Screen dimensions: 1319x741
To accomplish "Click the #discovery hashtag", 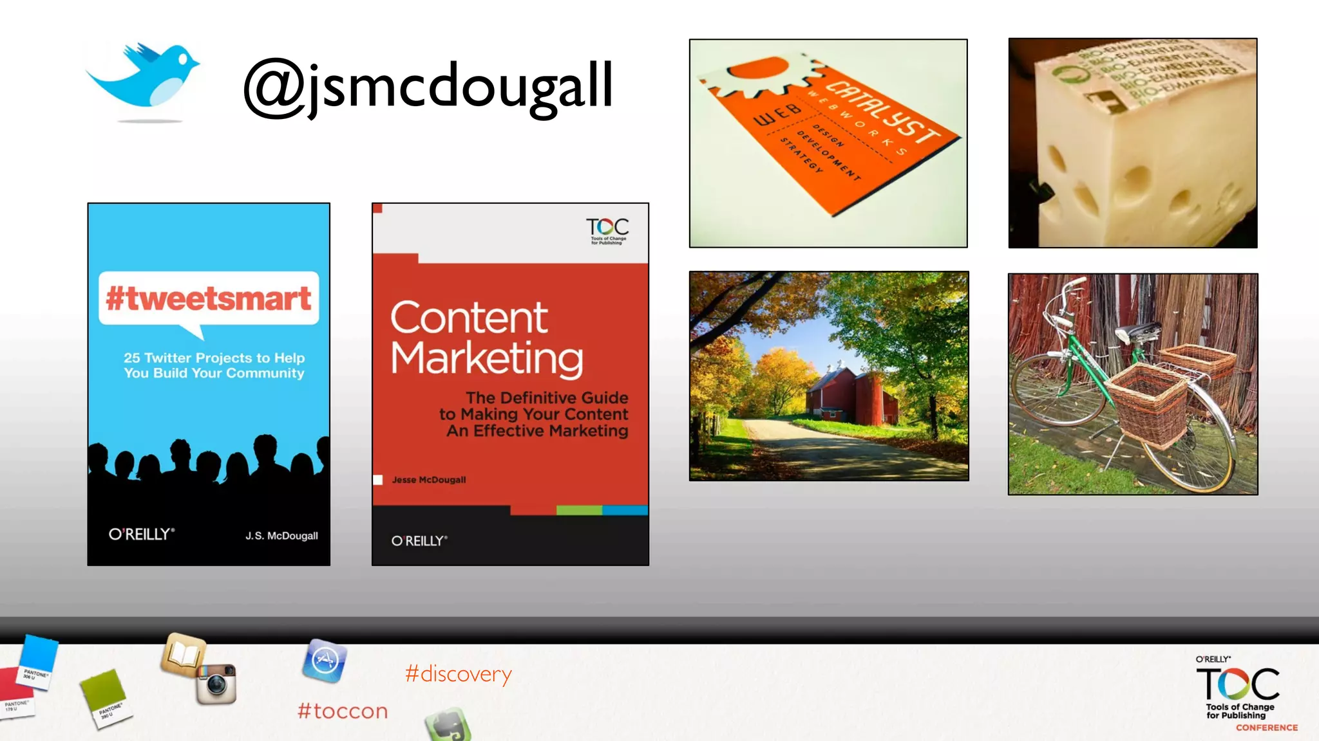I will coord(458,674).
